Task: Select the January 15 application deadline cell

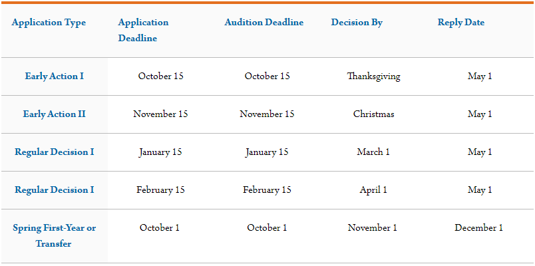Action: 160,152
